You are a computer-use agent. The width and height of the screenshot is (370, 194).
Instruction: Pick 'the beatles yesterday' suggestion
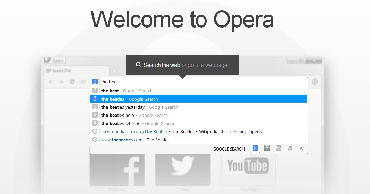point(199,107)
